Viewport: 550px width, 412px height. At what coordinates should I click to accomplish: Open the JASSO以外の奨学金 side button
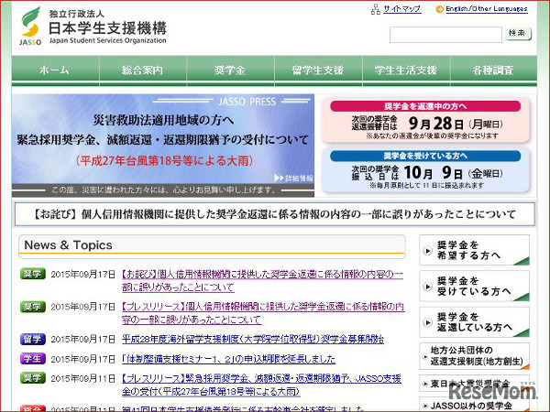pyautogui.click(x=474, y=405)
